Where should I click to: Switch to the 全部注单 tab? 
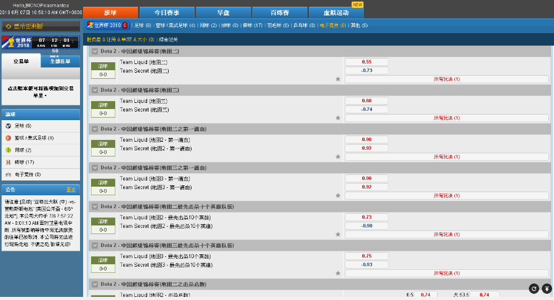click(x=60, y=62)
